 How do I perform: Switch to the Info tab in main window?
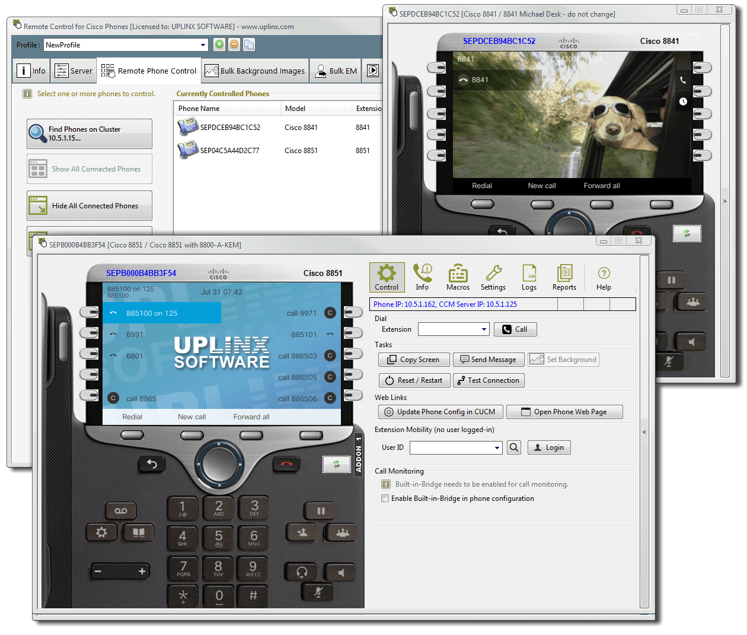[31, 71]
